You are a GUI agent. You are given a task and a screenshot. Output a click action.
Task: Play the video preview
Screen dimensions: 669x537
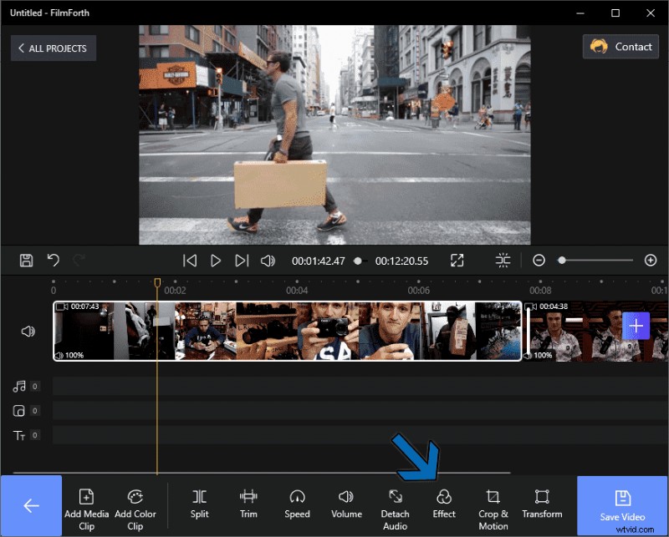pos(216,260)
